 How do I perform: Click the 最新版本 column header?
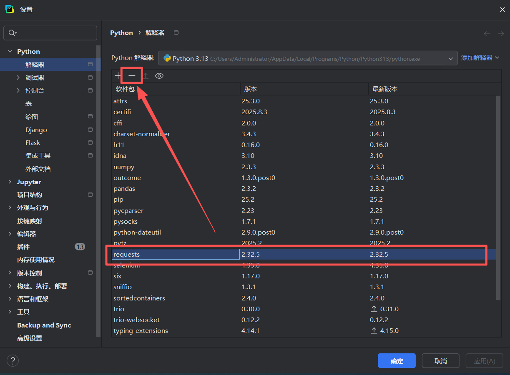click(x=435, y=89)
